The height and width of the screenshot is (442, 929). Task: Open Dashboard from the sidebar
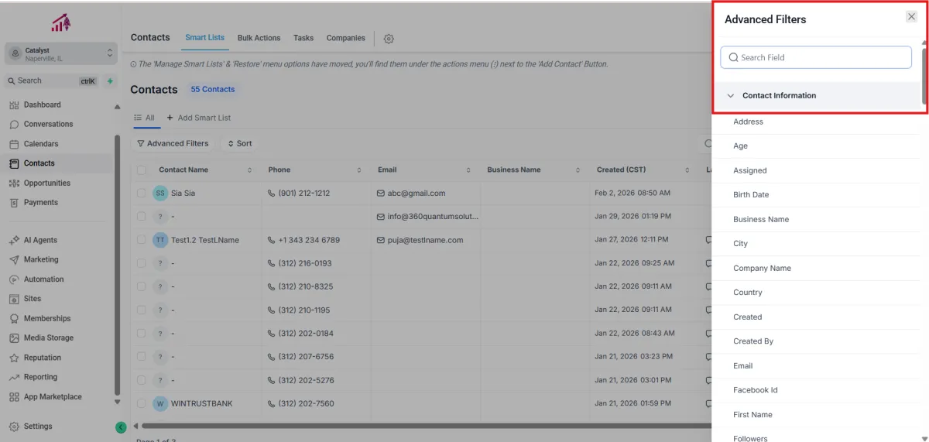pyautogui.click(x=42, y=105)
